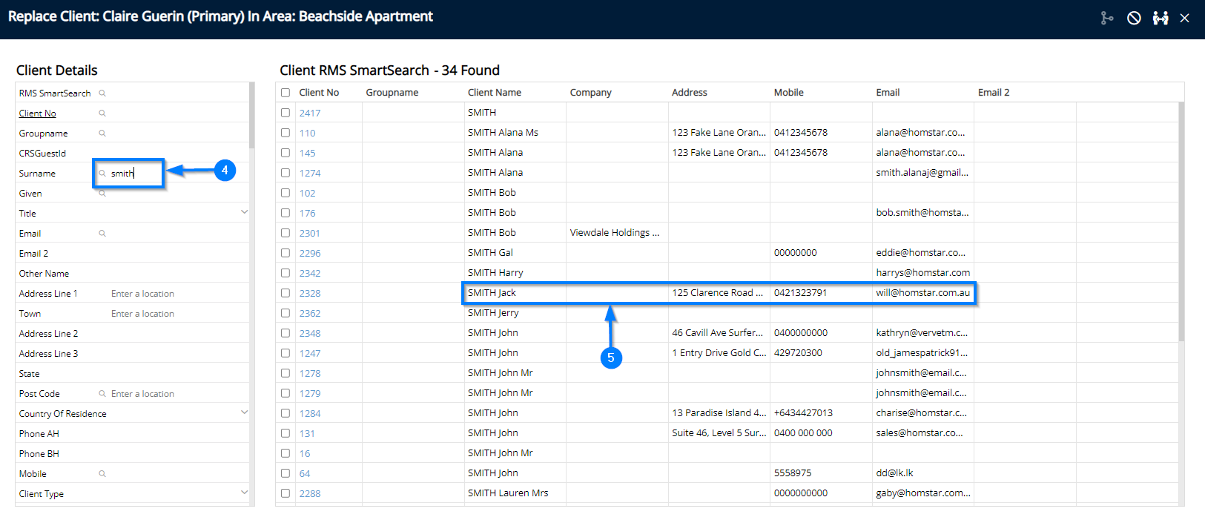Expand the Client Type dropdown
The height and width of the screenshot is (520, 1205).
coord(244,493)
